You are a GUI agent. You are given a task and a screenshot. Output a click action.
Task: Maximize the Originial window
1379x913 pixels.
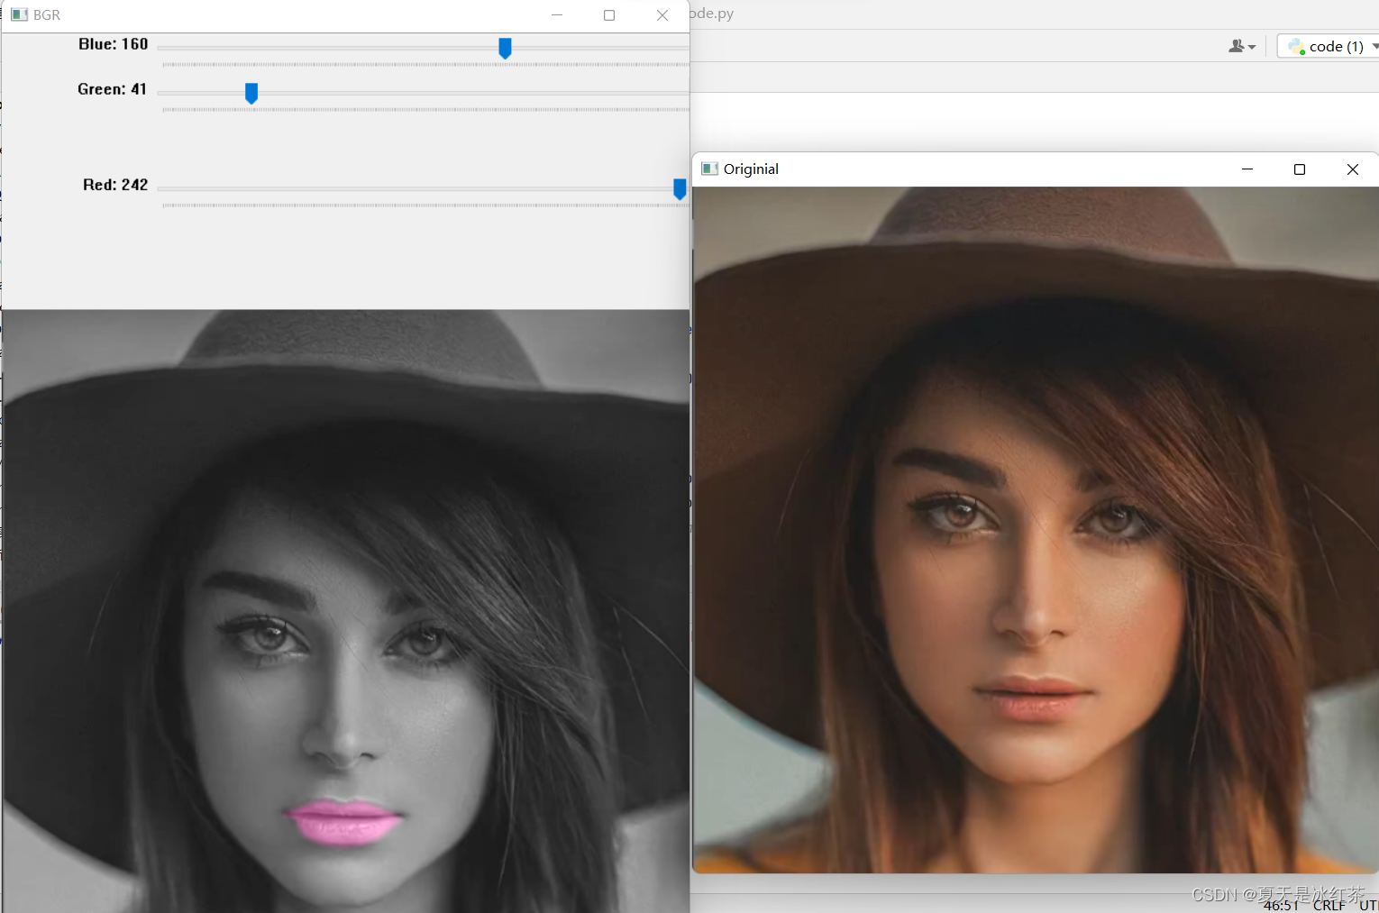point(1300,169)
